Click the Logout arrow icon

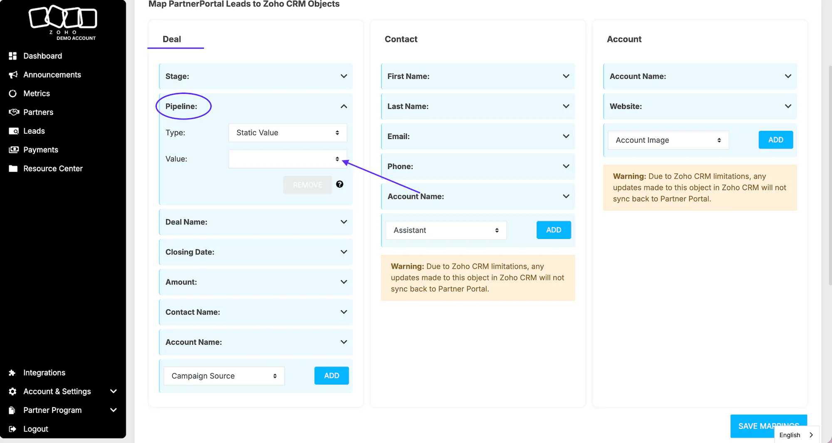coord(12,429)
